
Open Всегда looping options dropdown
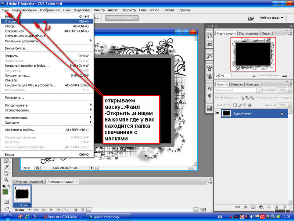coord(23,210)
